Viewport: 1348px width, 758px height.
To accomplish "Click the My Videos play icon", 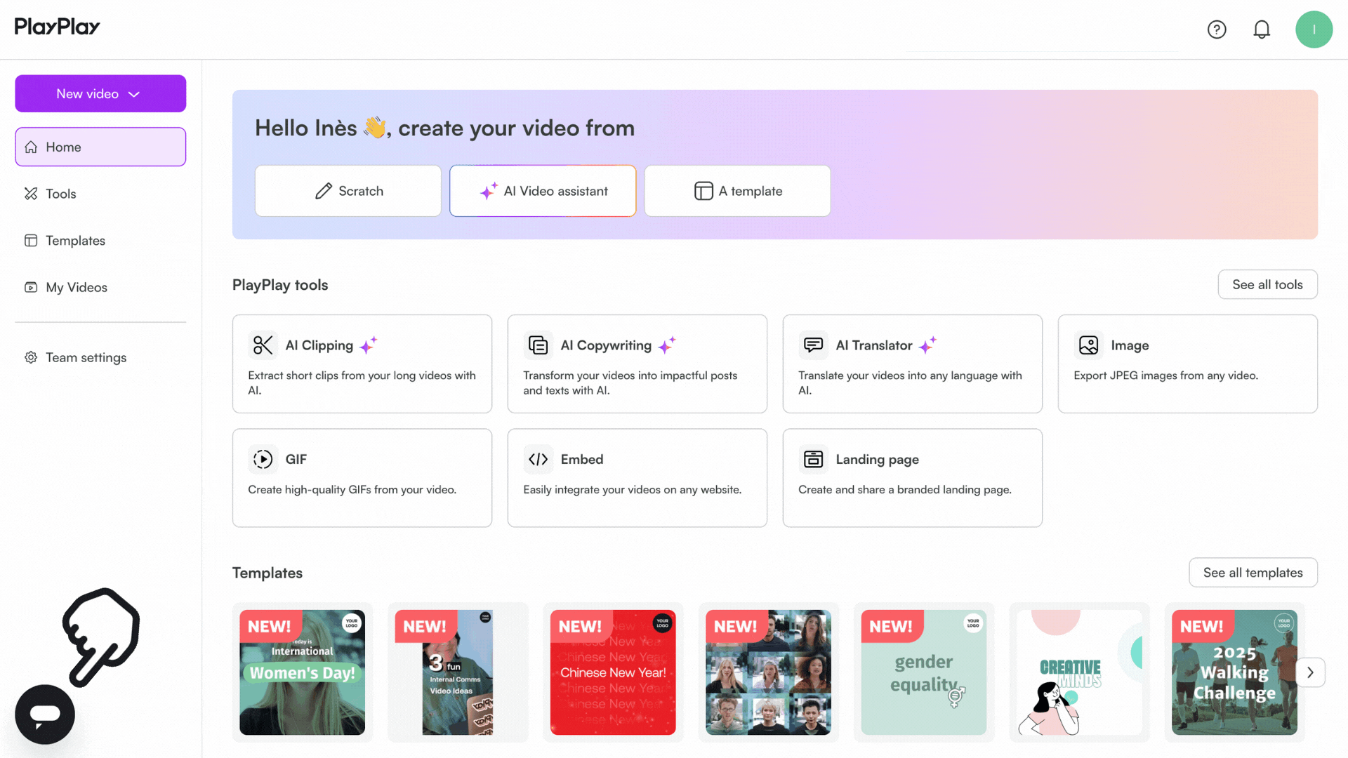I will click(31, 287).
